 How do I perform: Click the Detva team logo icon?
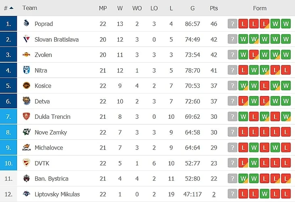click(x=27, y=101)
